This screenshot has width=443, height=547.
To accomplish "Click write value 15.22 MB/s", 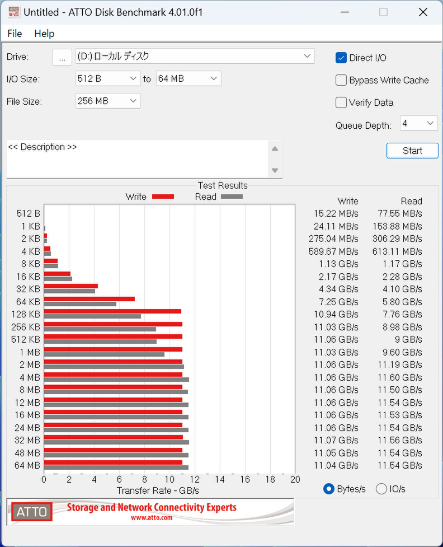I will click(336, 213).
